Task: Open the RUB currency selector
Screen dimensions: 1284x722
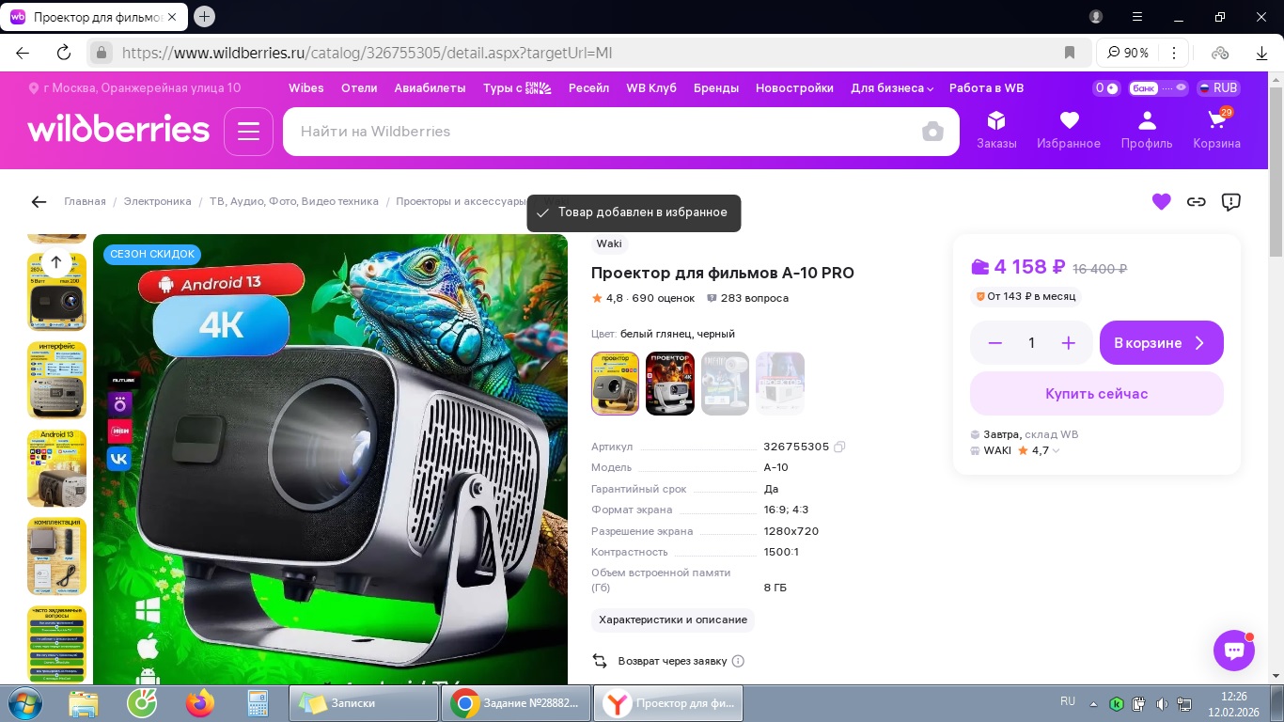Action: (1218, 88)
